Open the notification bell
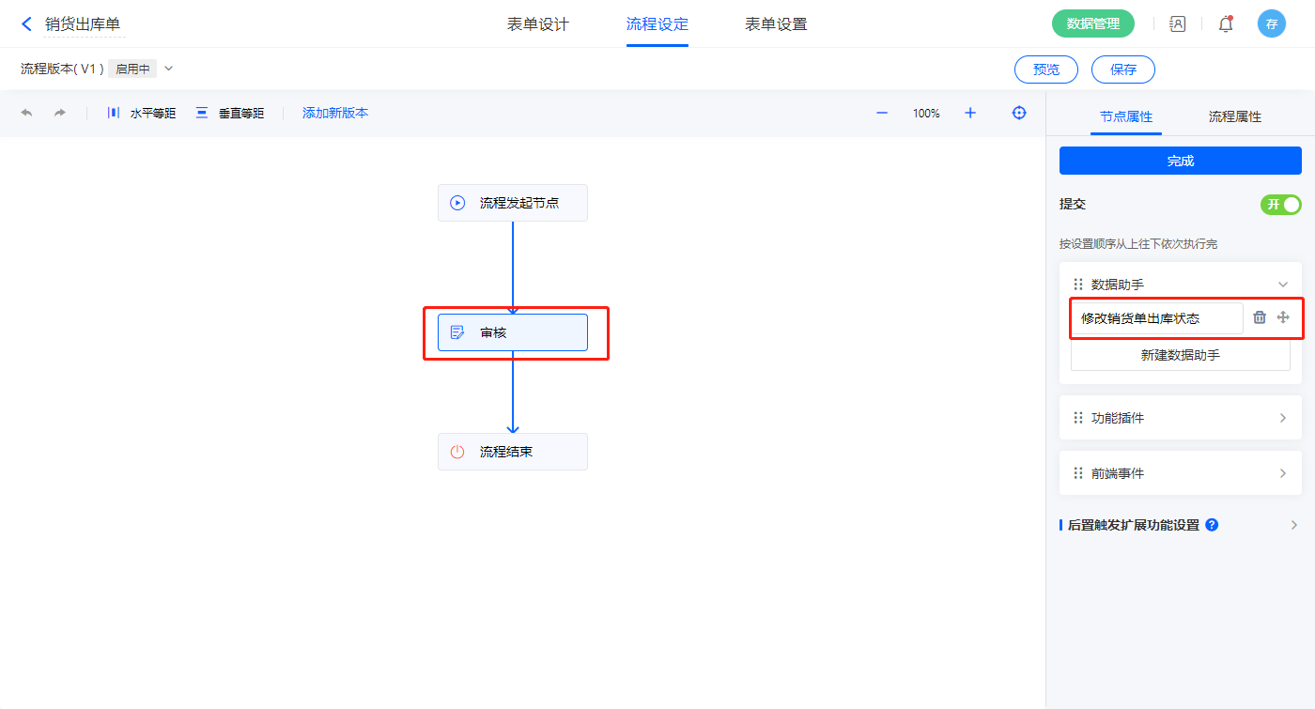1315x709 pixels. pos(1226,24)
